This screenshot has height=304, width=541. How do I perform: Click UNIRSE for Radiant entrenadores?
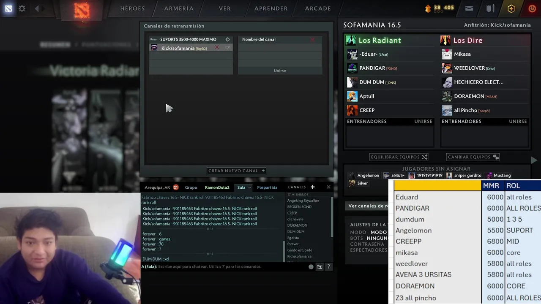pyautogui.click(x=423, y=121)
